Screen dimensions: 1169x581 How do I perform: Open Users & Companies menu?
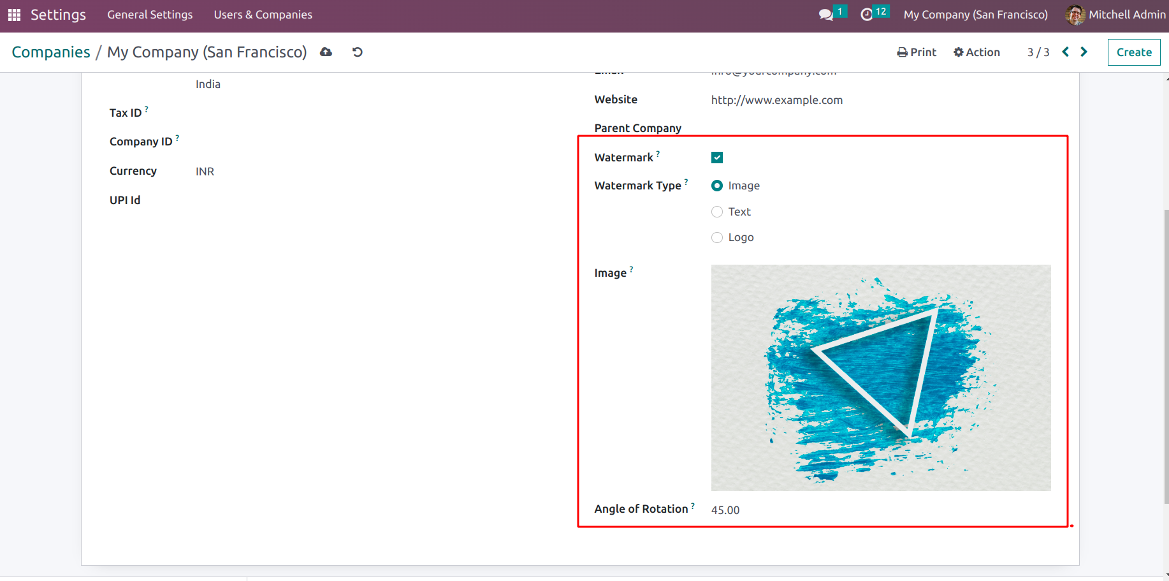[263, 15]
